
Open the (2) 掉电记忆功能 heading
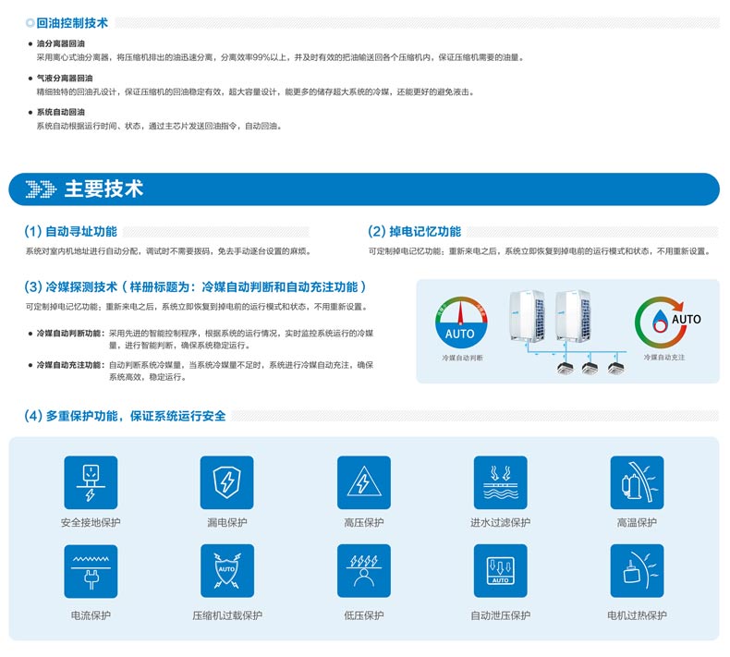[x=414, y=231]
